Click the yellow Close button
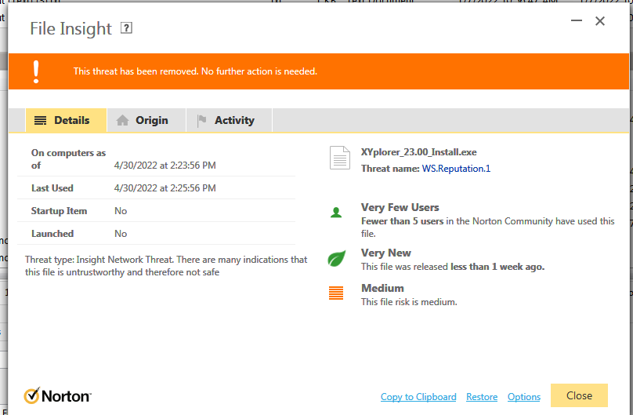The height and width of the screenshot is (415, 633). coord(579,395)
